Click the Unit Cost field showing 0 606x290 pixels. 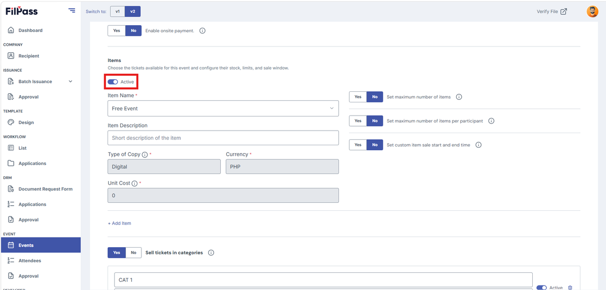223,195
